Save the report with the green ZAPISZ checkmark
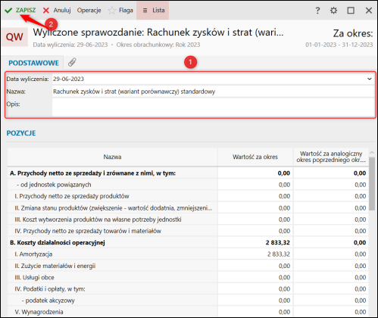 click(x=8, y=11)
